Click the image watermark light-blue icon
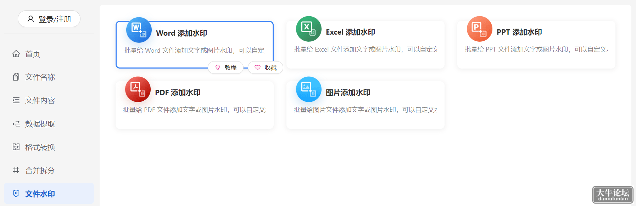Image resolution: width=636 pixels, height=206 pixels. point(309,89)
